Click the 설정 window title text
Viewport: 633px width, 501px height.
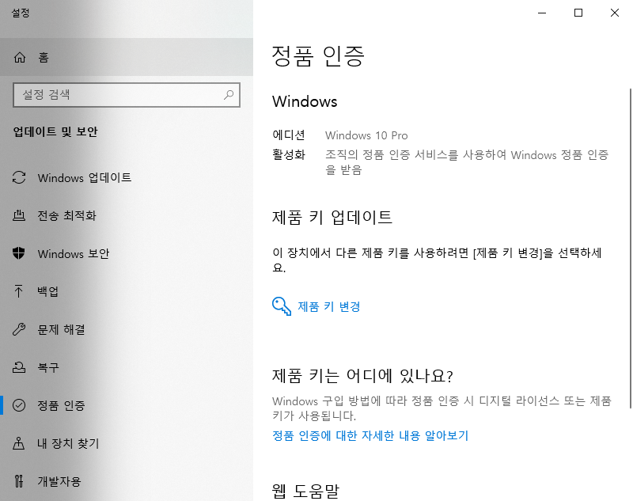(x=21, y=13)
